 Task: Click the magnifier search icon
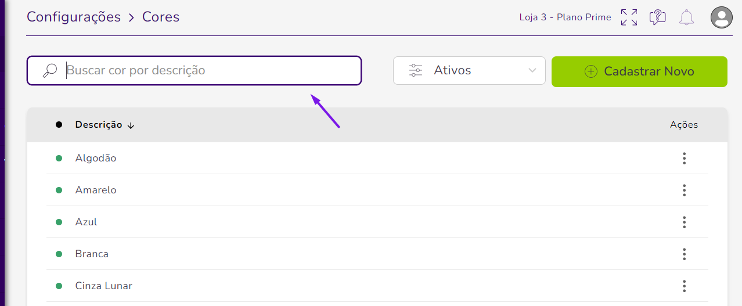(x=50, y=71)
